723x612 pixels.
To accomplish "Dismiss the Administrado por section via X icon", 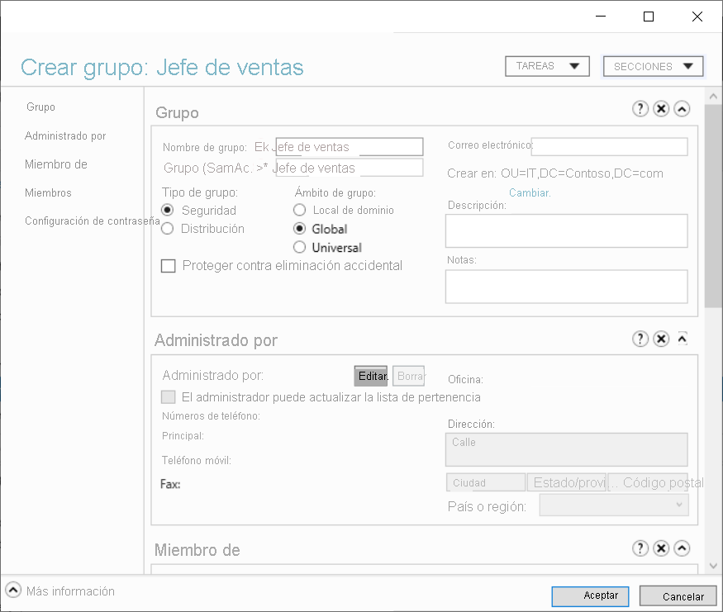I will pos(661,339).
